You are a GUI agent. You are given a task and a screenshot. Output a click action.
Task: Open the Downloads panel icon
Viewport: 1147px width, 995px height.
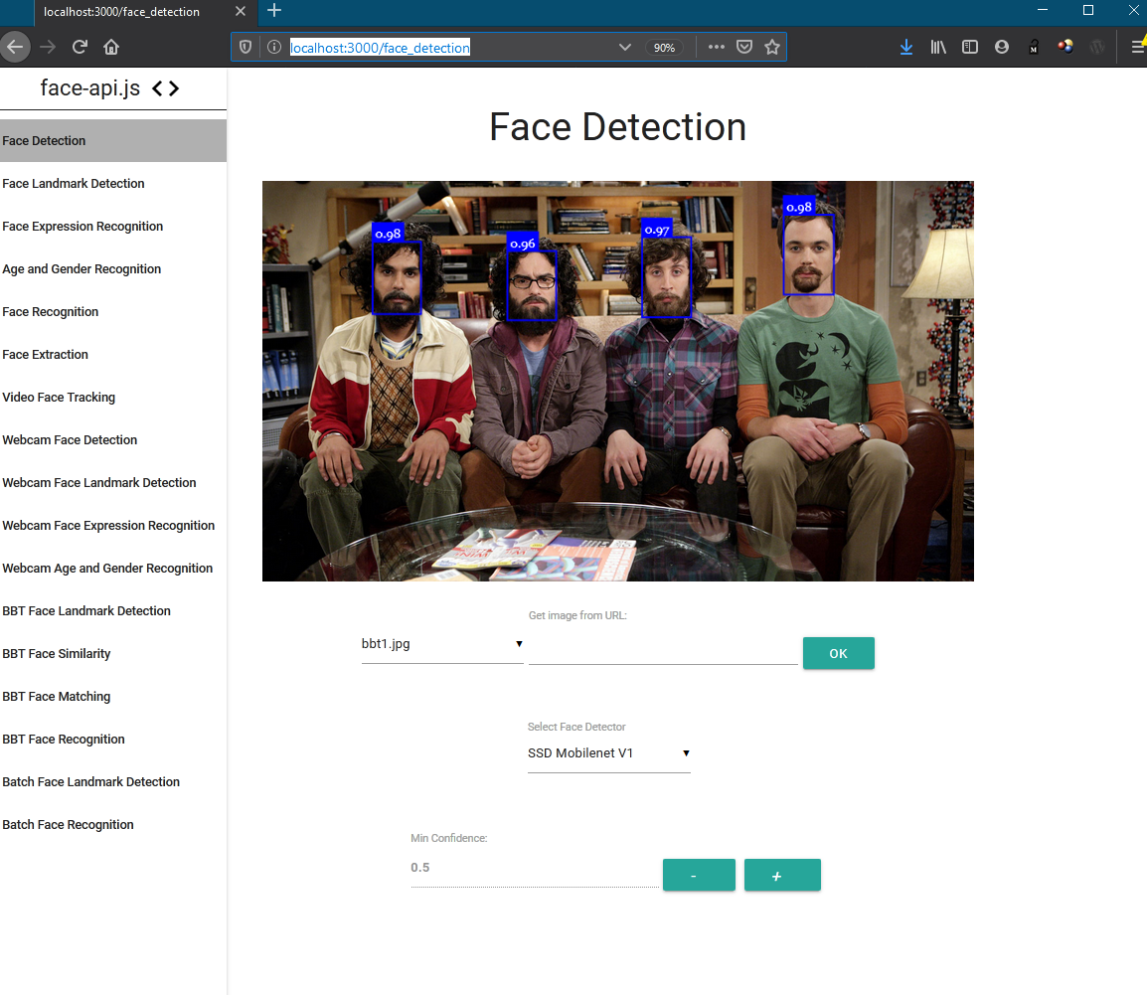click(905, 47)
